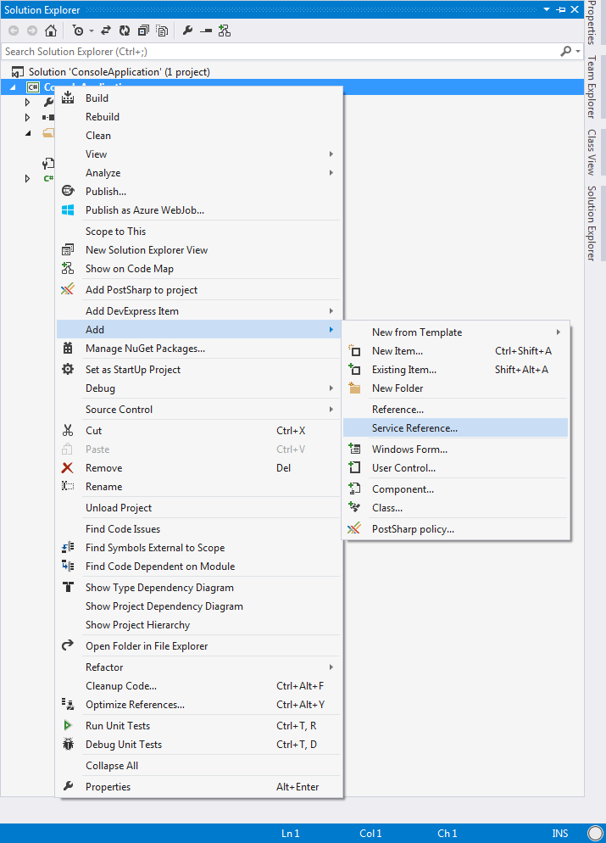The width and height of the screenshot is (606, 843).
Task: Click Find Symbols External to Scope icon
Action: coord(68,548)
